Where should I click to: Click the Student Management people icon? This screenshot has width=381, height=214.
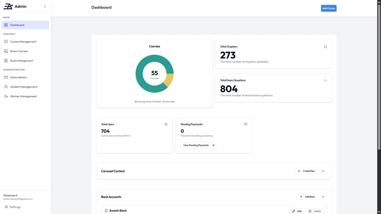6,87
